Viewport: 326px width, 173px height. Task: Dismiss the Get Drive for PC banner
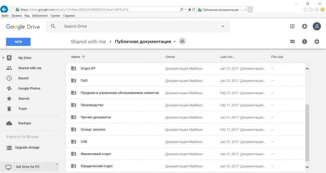pyautogui.click(x=57, y=164)
